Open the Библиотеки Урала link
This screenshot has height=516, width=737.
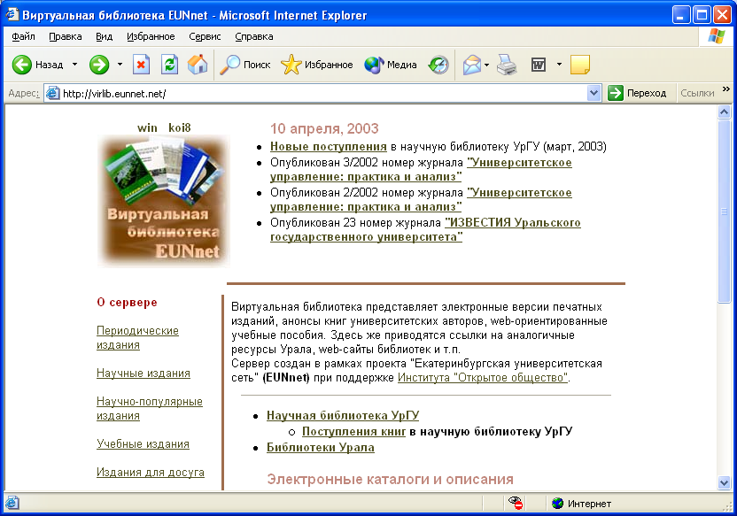[x=321, y=448]
